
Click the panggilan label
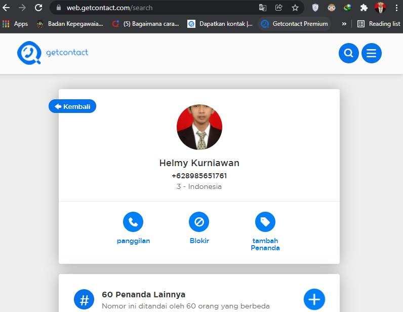133,241
